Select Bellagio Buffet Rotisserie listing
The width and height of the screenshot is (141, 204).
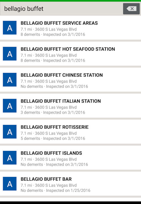tap(70, 132)
